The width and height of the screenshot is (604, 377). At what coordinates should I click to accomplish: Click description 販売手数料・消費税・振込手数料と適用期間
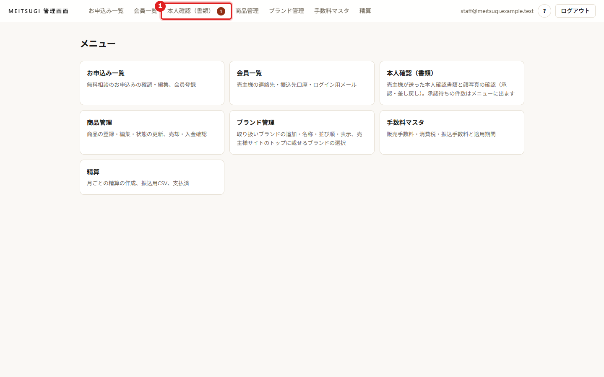click(x=441, y=134)
